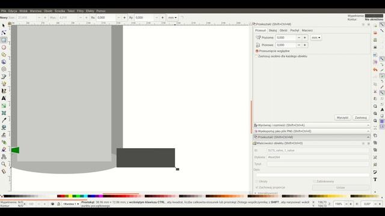Click the Cut scissors icon
Image resolution: width=385 pixels, height=216 pixels.
[375, 92]
